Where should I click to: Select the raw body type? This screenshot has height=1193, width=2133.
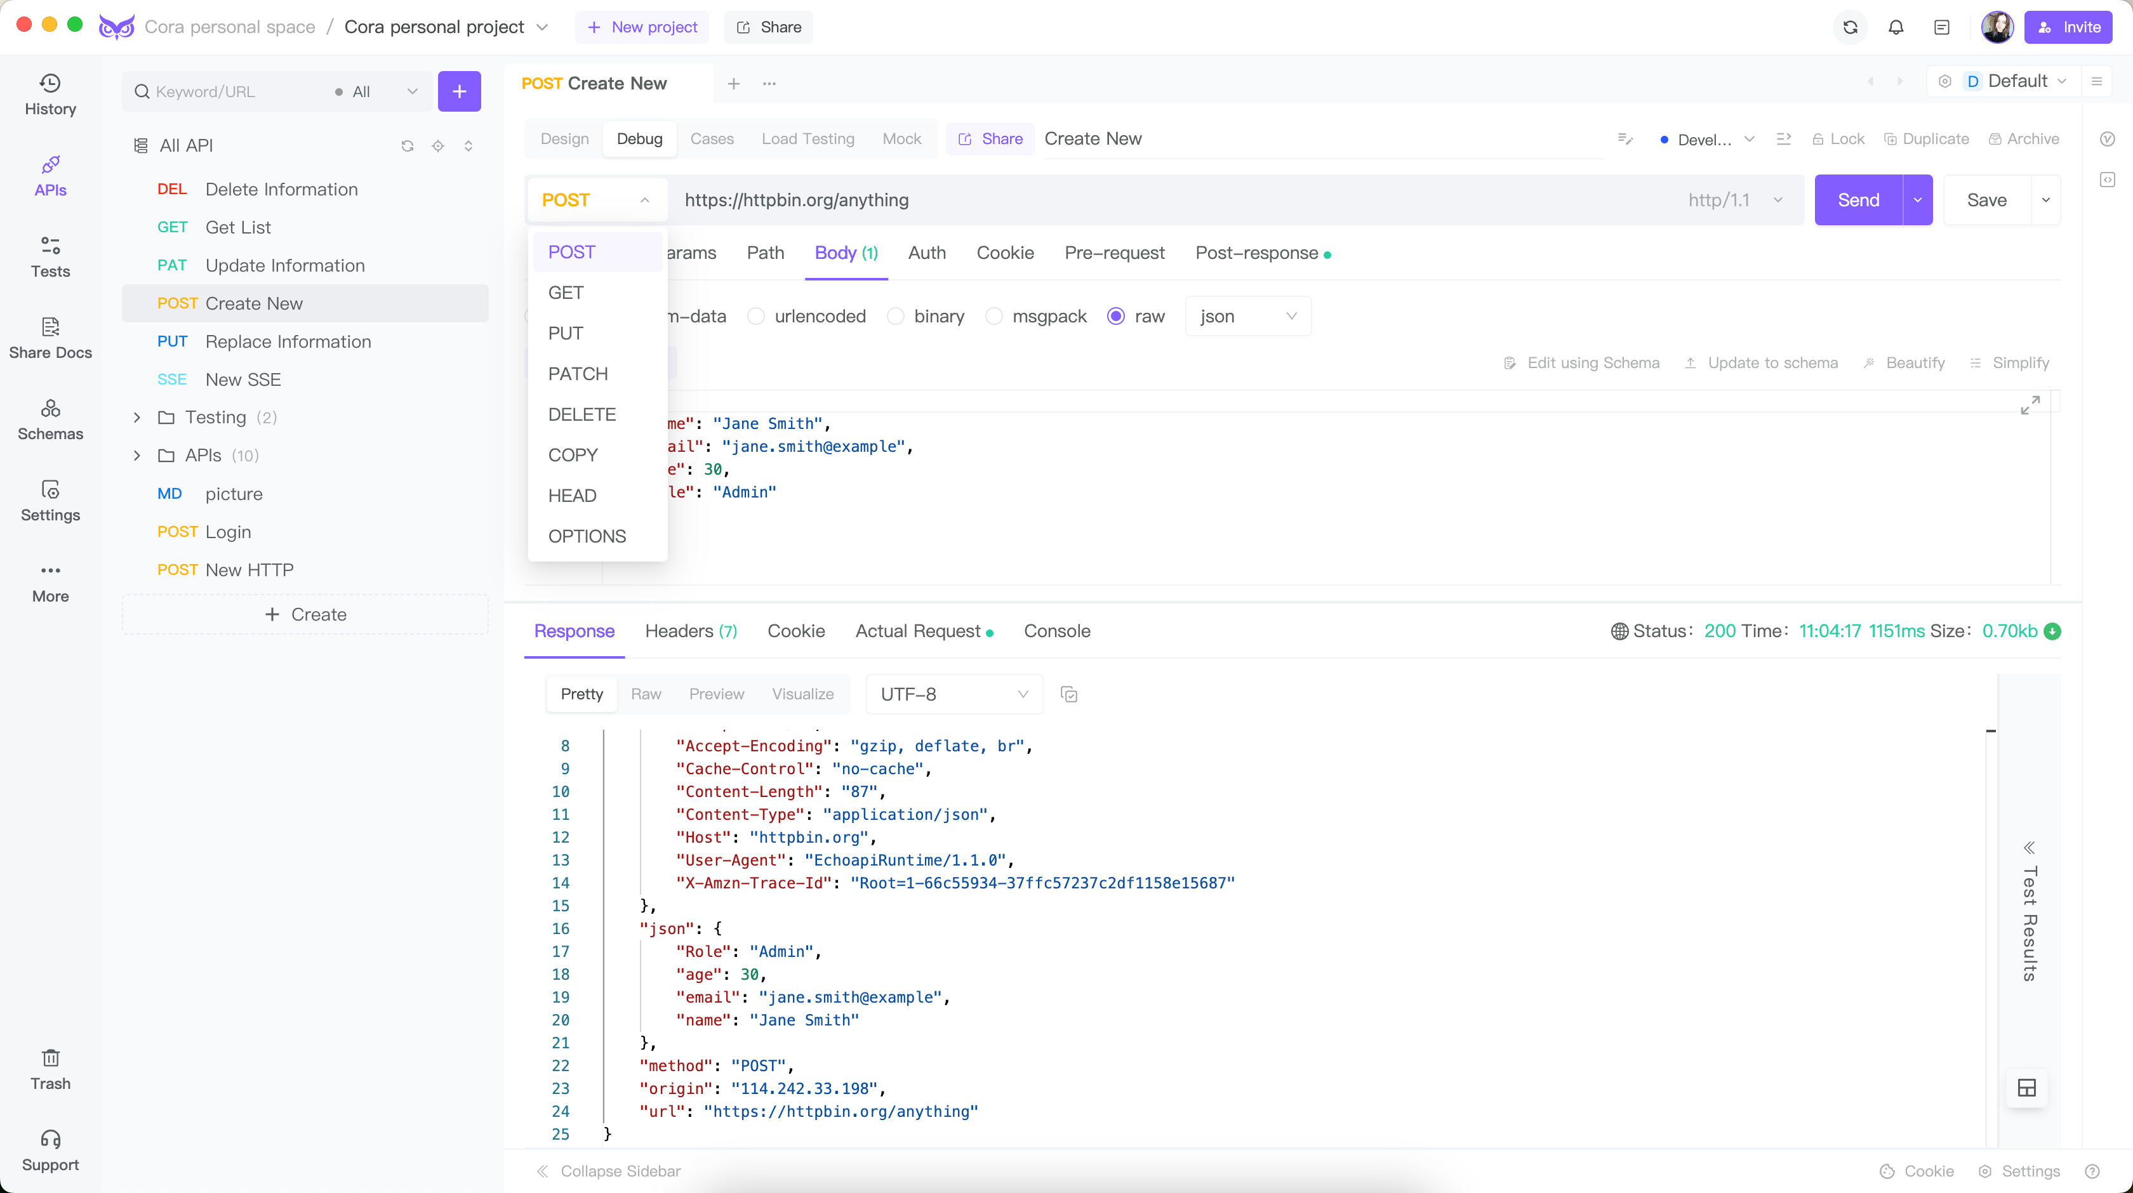click(x=1135, y=316)
